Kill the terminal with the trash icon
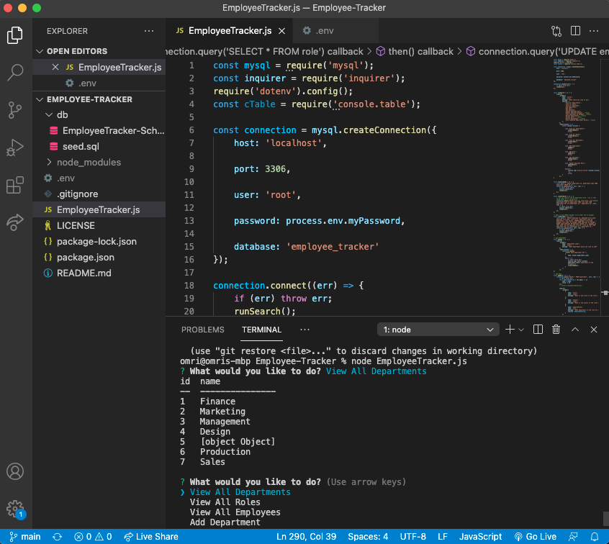 click(555, 329)
